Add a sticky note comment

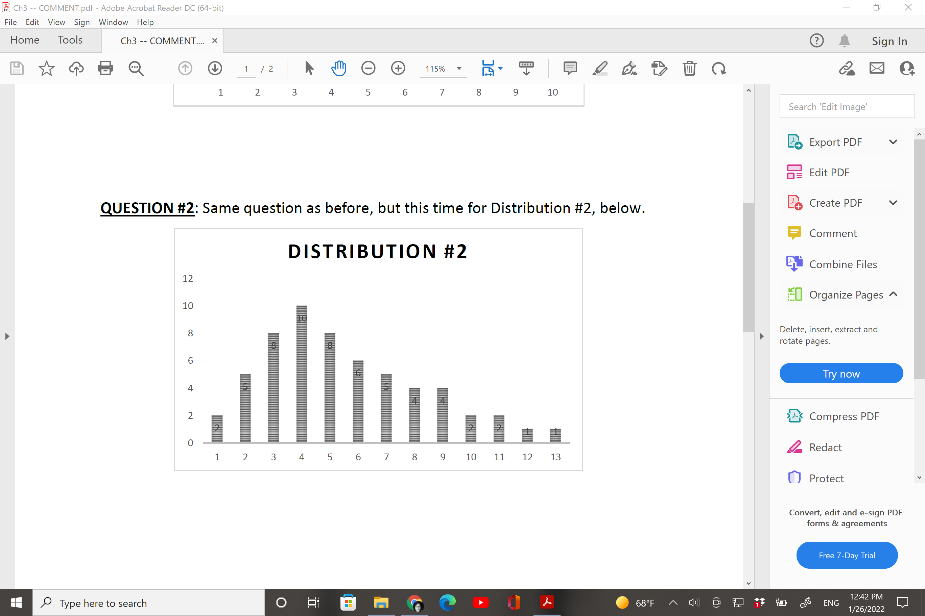[570, 68]
